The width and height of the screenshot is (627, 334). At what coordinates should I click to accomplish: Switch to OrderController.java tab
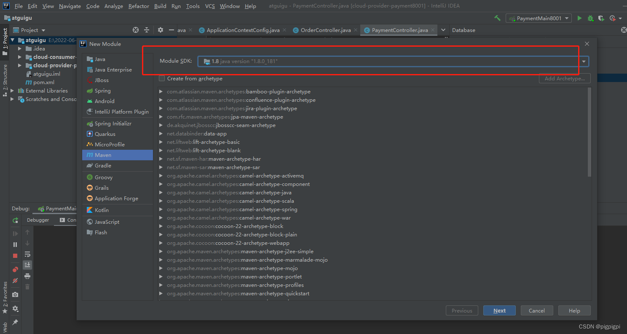(325, 30)
